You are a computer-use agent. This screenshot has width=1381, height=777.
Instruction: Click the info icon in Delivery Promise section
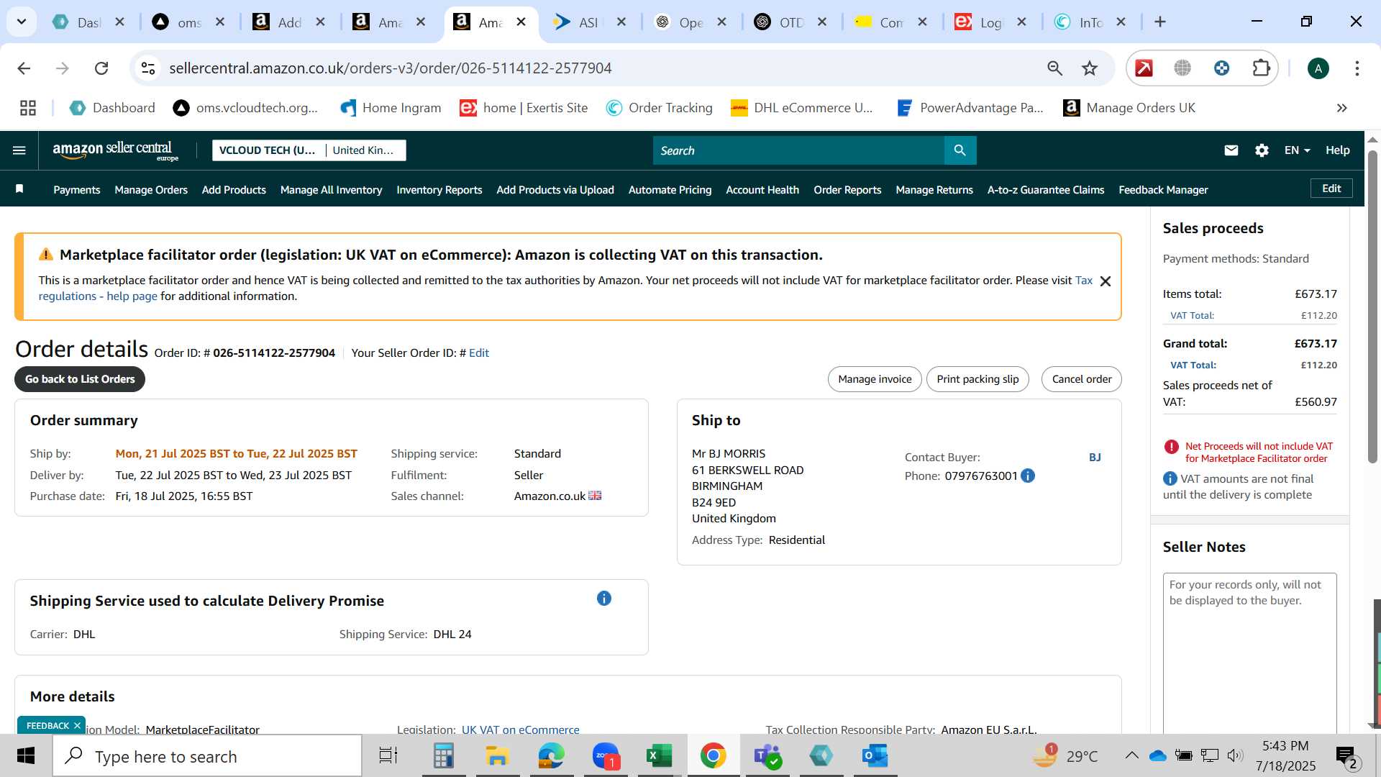point(604,599)
